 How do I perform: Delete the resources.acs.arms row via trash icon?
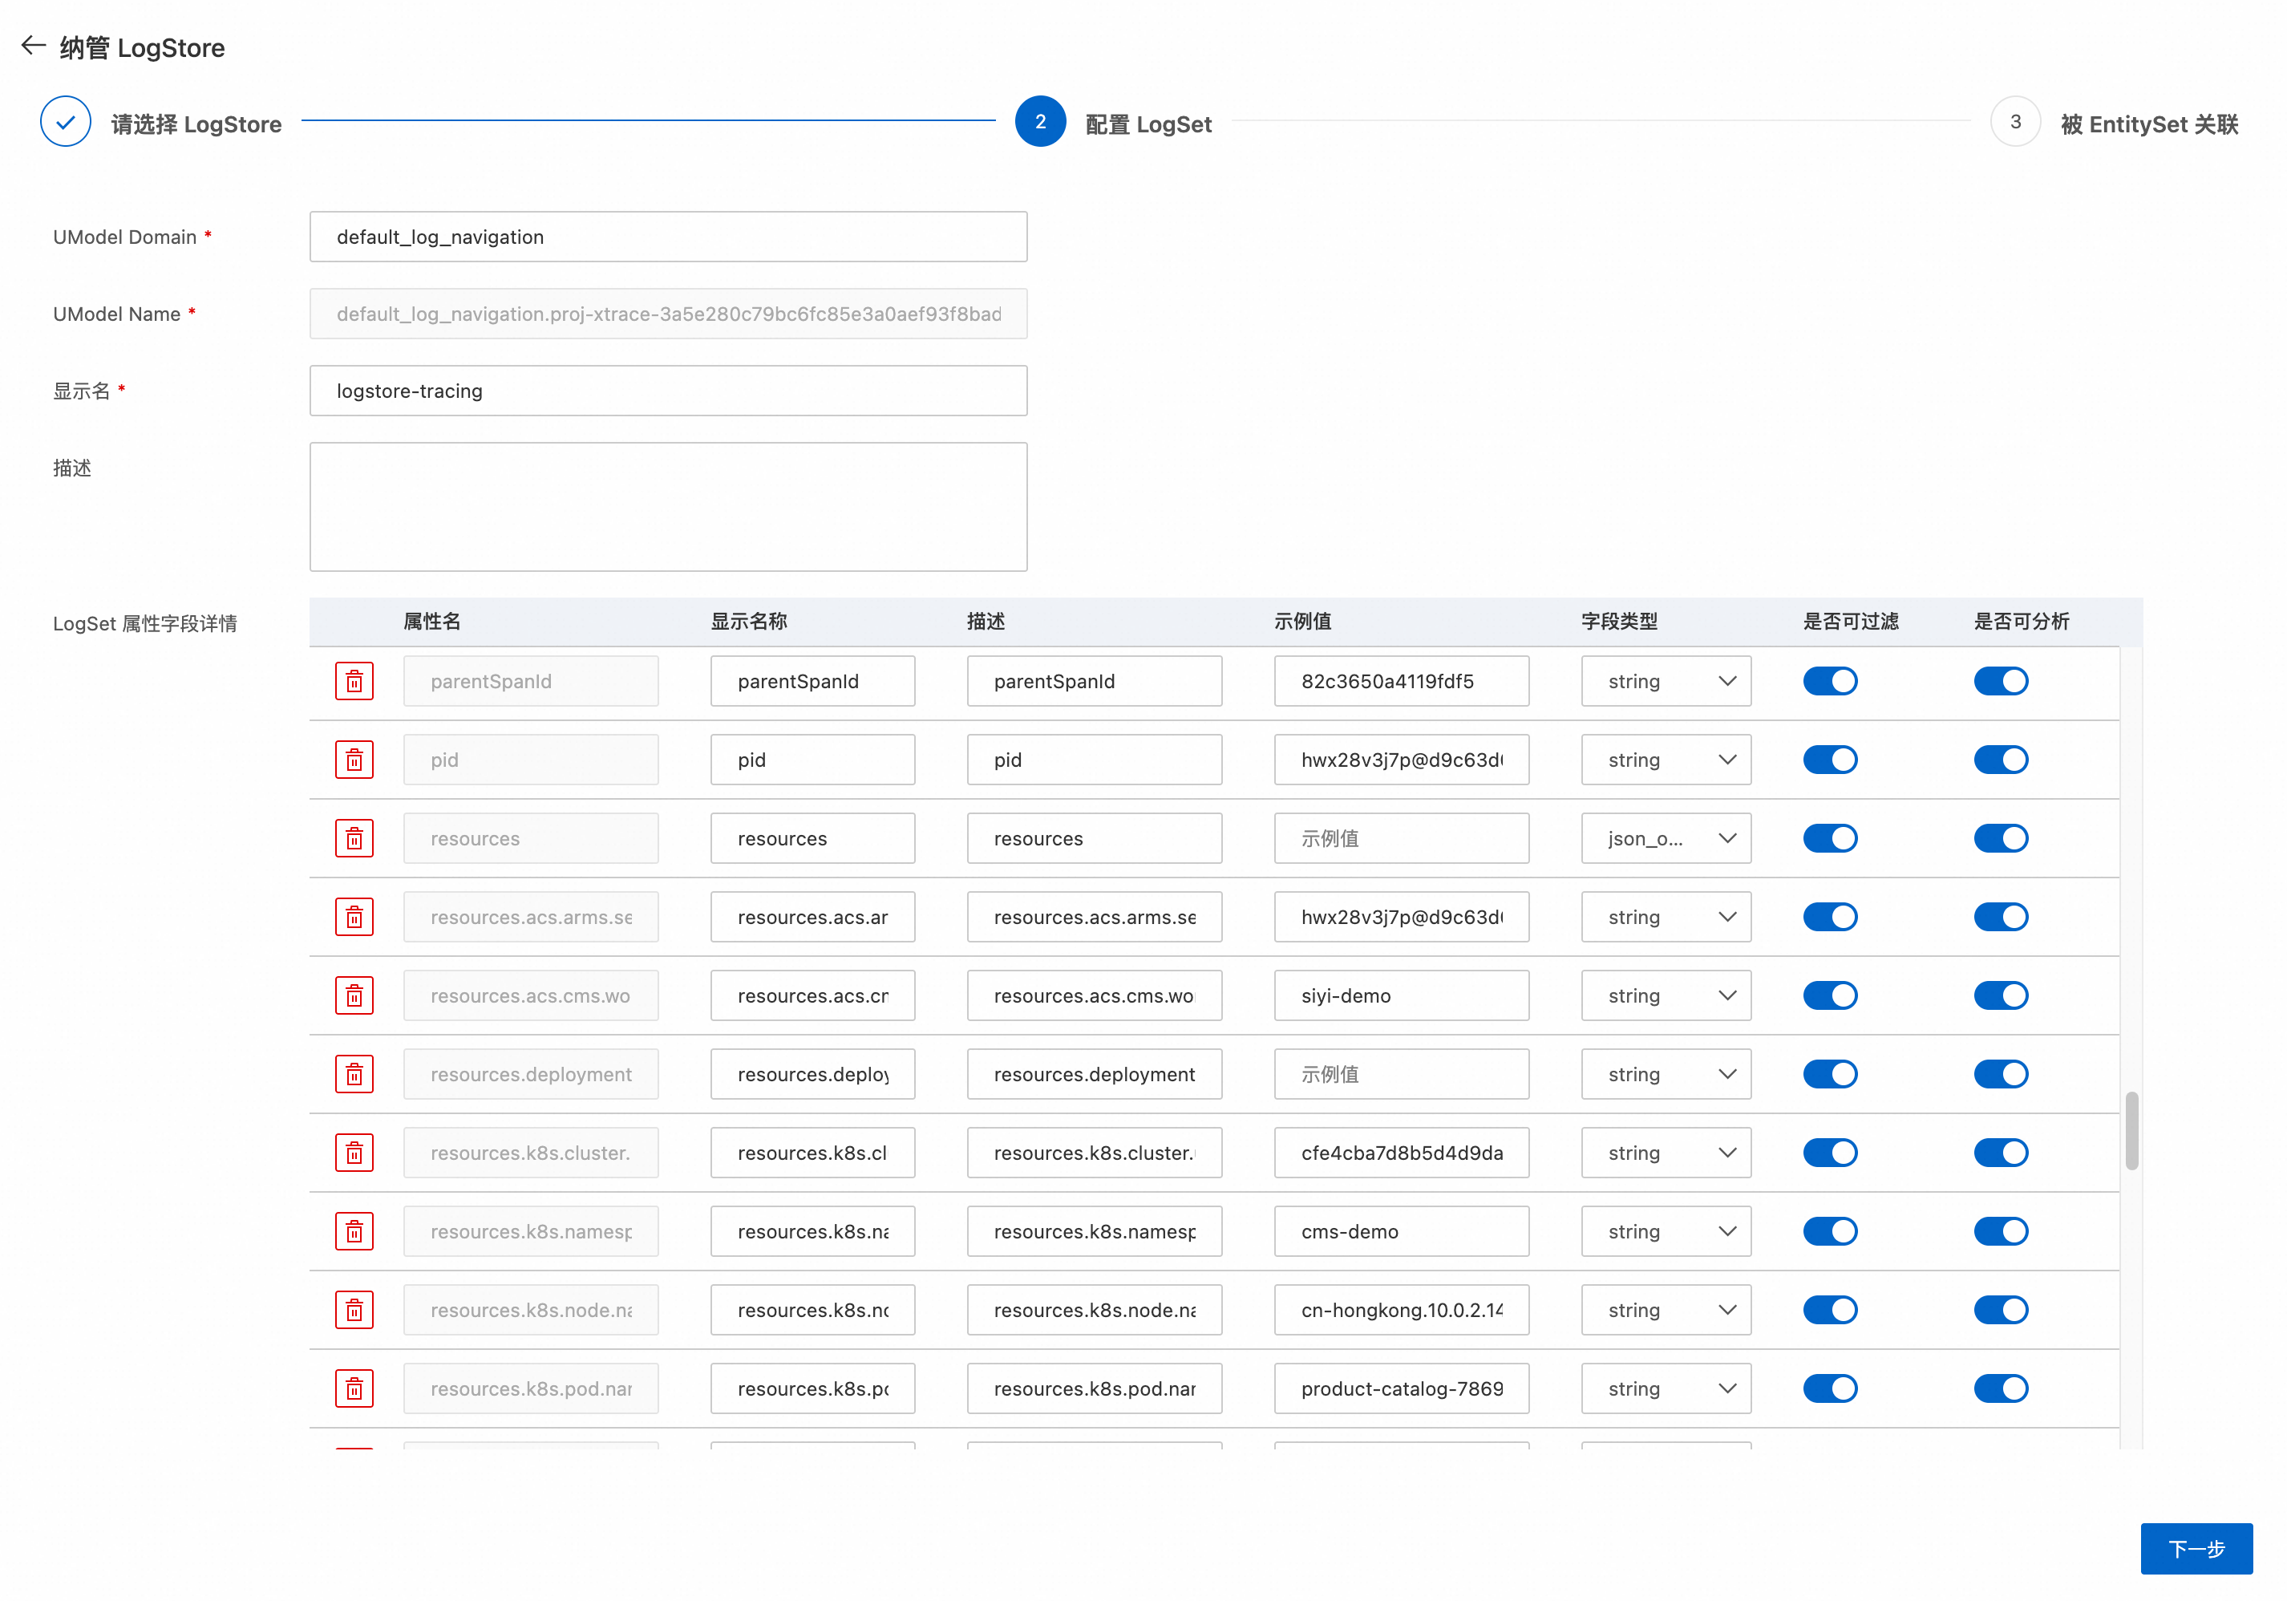[x=354, y=918]
